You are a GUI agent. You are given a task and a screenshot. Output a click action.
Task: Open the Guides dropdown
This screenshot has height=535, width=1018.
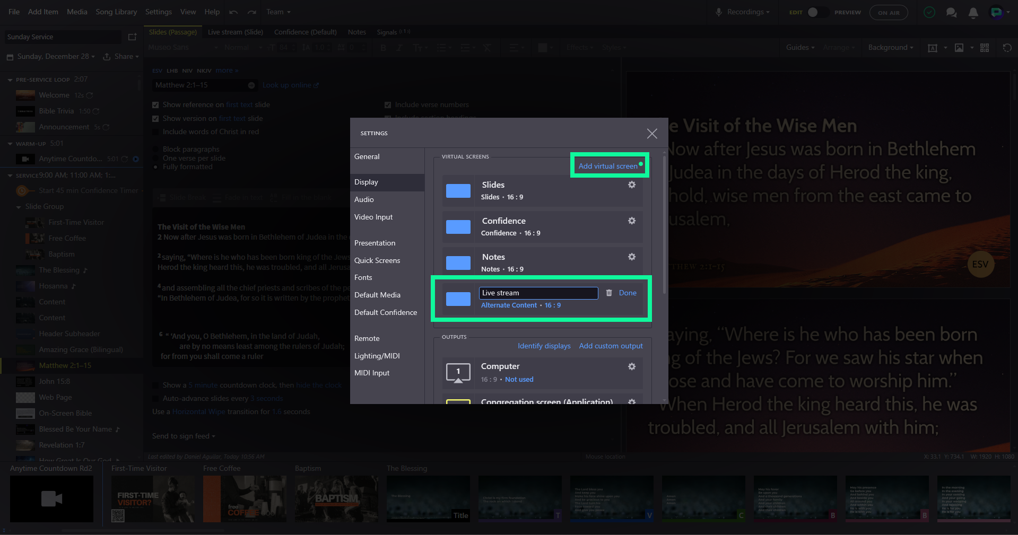pyautogui.click(x=801, y=47)
